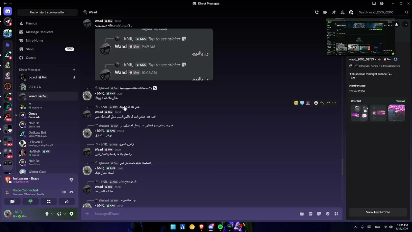Open RIXIE direct message
Viewport: 412px width, 232px height.
click(x=48, y=87)
